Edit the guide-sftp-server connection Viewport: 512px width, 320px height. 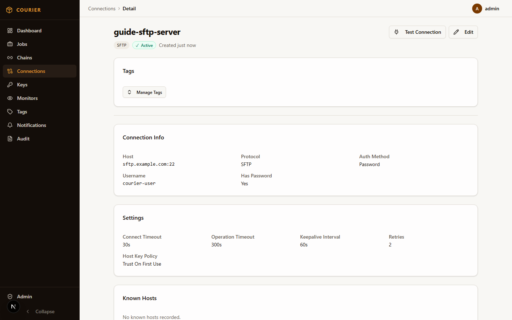coord(463,32)
